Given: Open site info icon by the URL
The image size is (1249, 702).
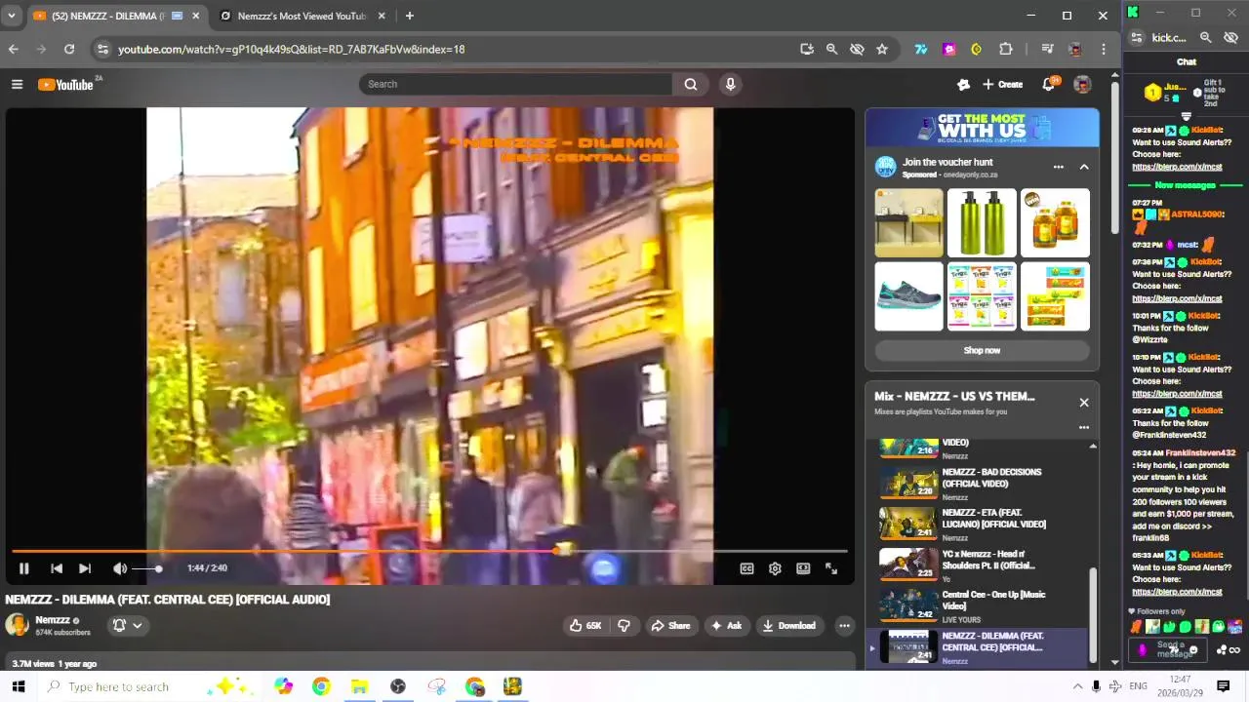Looking at the screenshot, I should tap(102, 49).
